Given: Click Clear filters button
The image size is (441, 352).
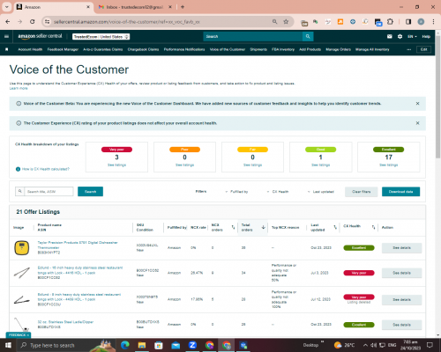Looking at the screenshot, I should [x=362, y=192].
